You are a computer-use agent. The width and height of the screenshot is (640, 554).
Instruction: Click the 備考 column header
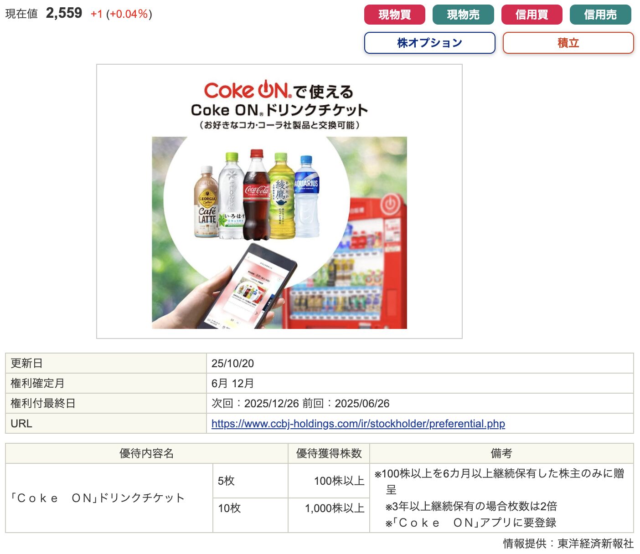pyautogui.click(x=501, y=453)
